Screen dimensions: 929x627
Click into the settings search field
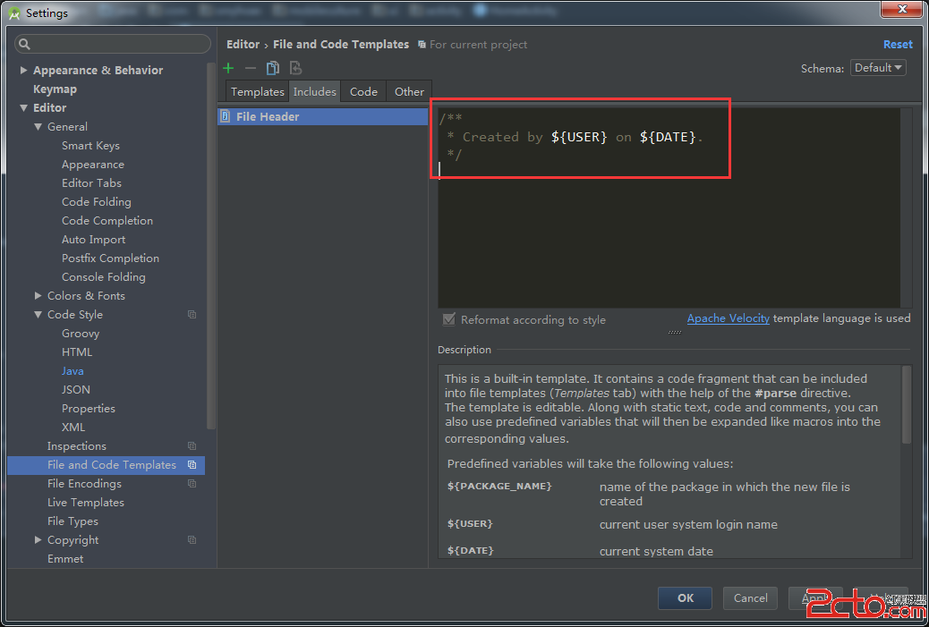pyautogui.click(x=113, y=44)
